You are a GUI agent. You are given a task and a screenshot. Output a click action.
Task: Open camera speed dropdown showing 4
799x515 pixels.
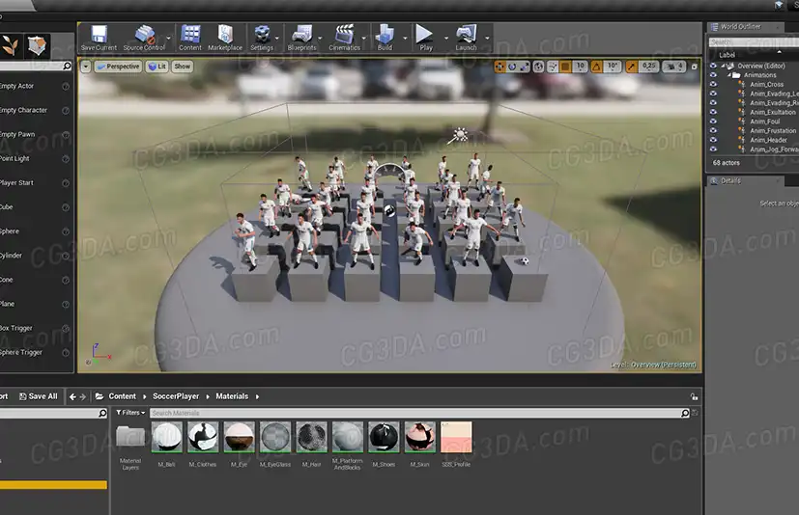(674, 67)
